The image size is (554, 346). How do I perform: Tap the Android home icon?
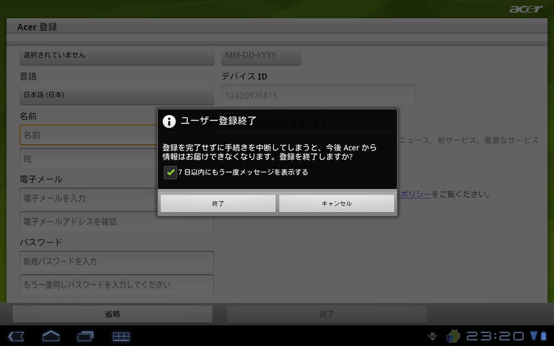click(51, 336)
